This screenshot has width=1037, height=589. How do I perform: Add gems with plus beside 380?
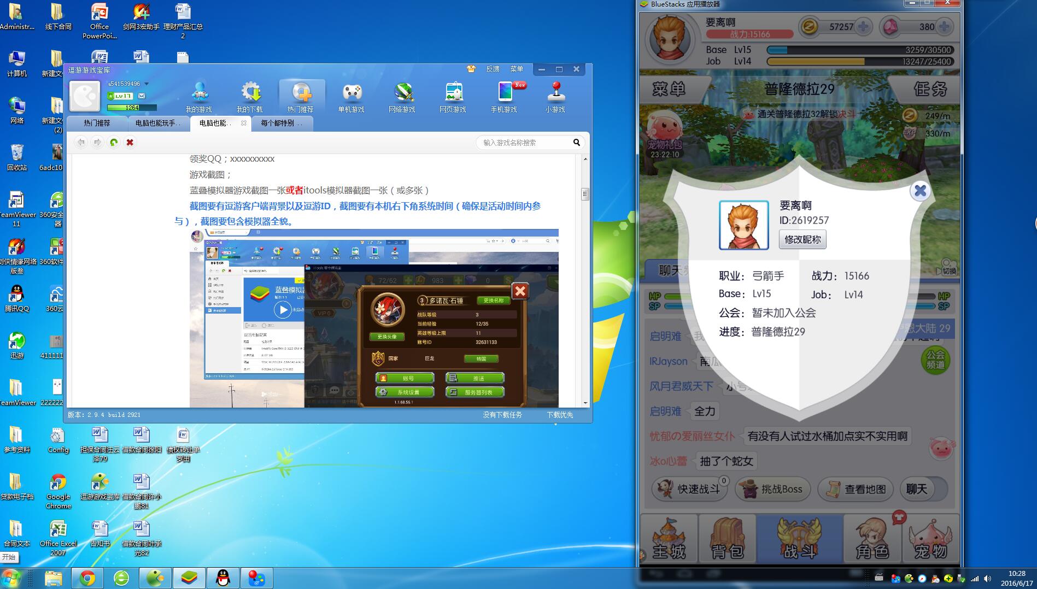[x=944, y=26]
